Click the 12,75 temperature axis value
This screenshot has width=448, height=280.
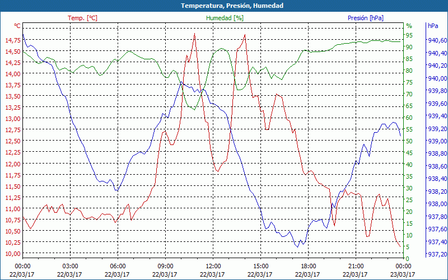pyautogui.click(x=13, y=130)
